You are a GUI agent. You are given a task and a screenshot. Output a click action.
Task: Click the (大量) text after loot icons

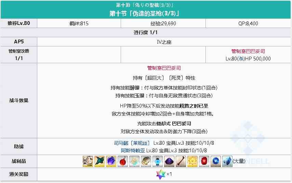pyautogui.click(x=239, y=161)
